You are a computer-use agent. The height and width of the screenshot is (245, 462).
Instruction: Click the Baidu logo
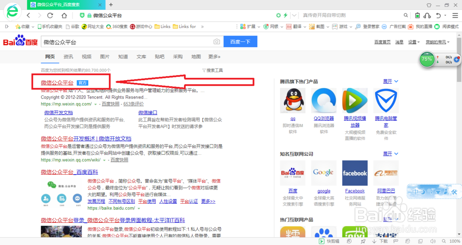click(x=20, y=41)
